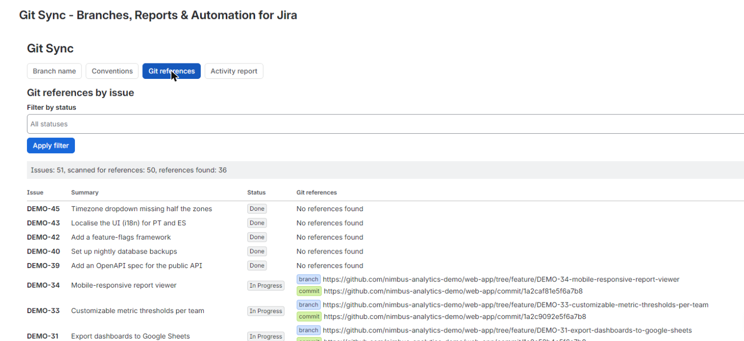
Task: Switch to the Conventions tab
Action: pyautogui.click(x=112, y=71)
